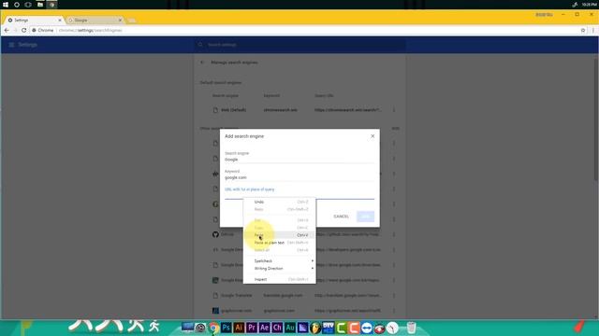Go back from Manage search engines
The width and height of the screenshot is (599, 336).
202,63
